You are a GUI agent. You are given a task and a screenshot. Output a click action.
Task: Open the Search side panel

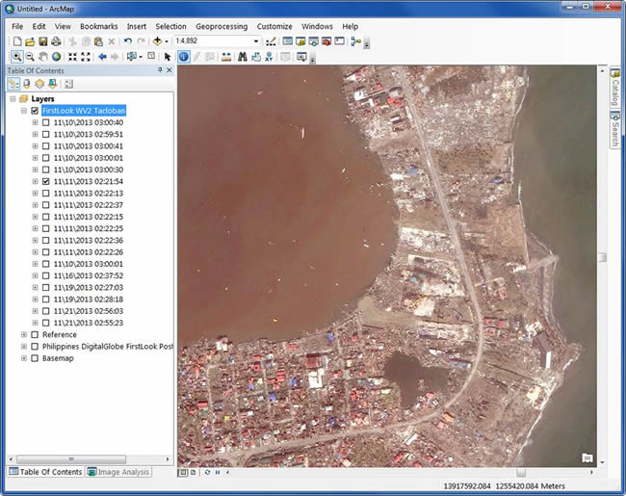(x=615, y=130)
